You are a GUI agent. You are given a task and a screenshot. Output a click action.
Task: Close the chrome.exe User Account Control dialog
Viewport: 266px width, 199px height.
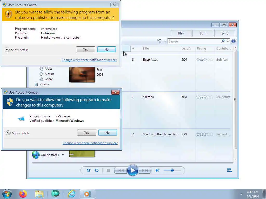click(x=114, y=5)
